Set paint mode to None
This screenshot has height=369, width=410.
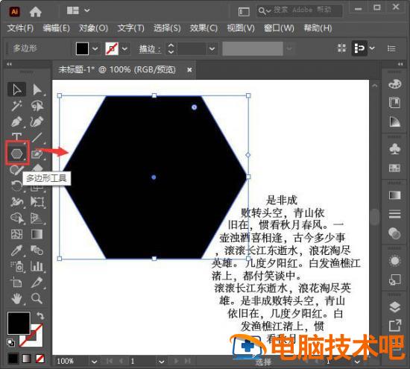pos(40,359)
